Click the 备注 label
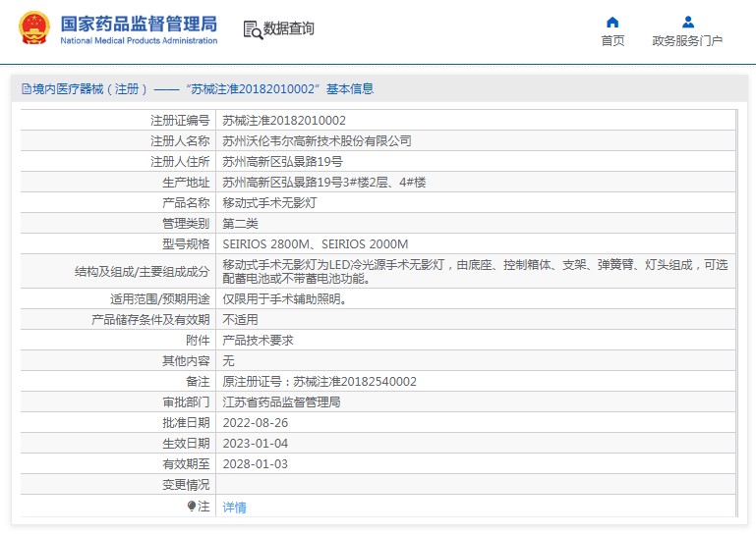This screenshot has width=756, height=535. [198, 382]
